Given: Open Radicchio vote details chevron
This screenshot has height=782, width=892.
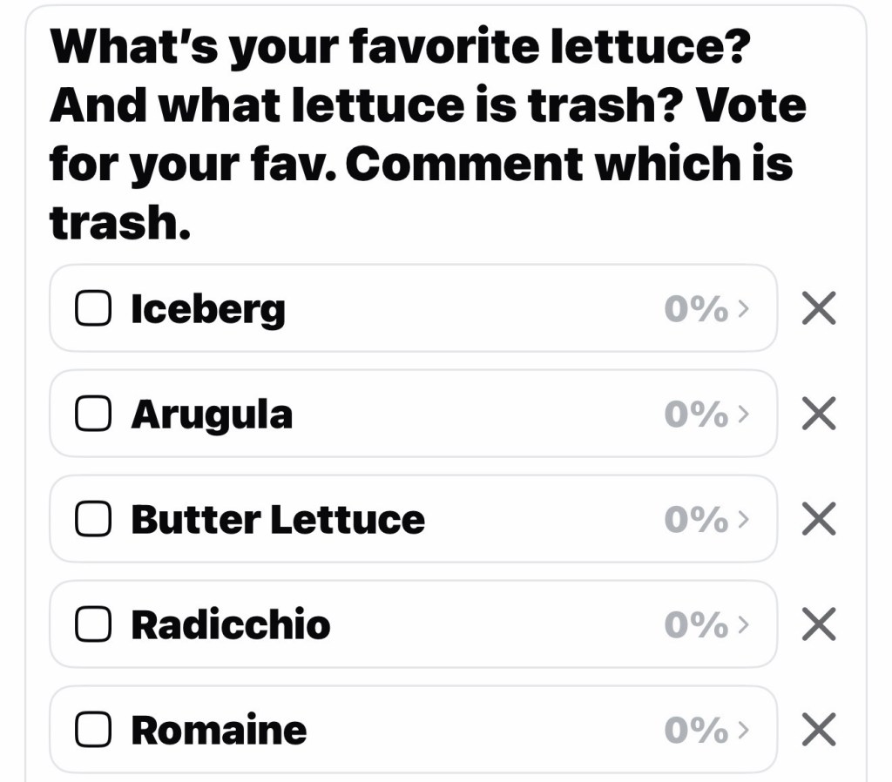Looking at the screenshot, I should (x=743, y=625).
